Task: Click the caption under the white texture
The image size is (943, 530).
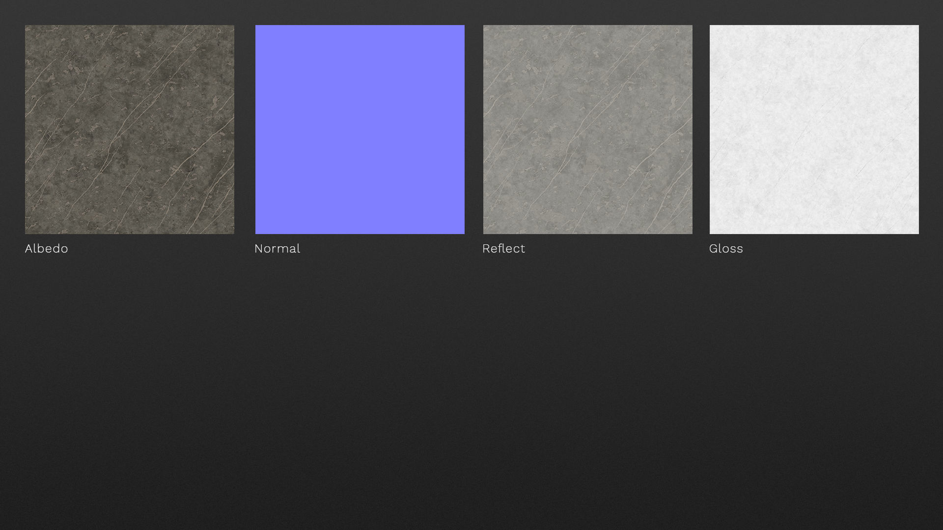Action: (x=726, y=248)
